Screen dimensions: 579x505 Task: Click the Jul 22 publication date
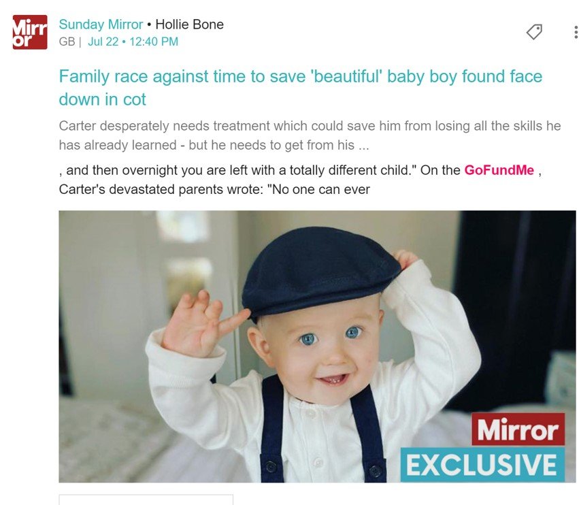click(103, 42)
